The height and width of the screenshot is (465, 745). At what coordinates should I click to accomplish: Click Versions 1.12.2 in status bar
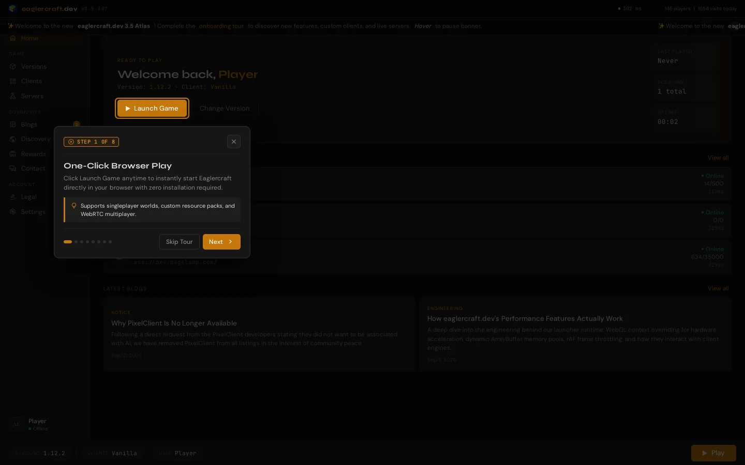pos(40,453)
